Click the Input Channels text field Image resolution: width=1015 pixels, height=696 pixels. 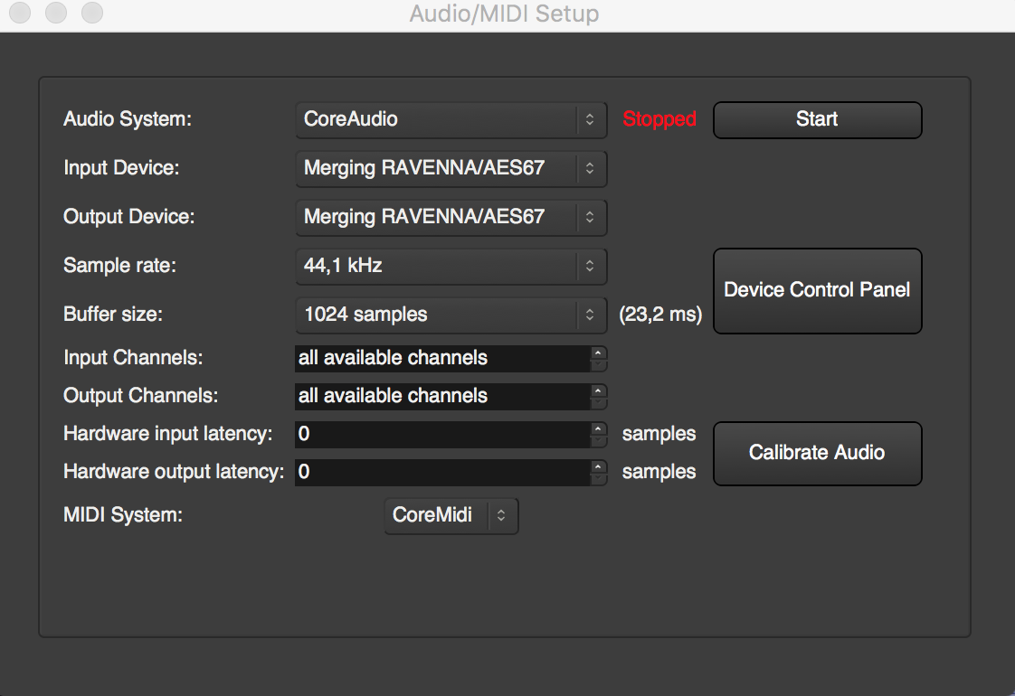(x=441, y=358)
